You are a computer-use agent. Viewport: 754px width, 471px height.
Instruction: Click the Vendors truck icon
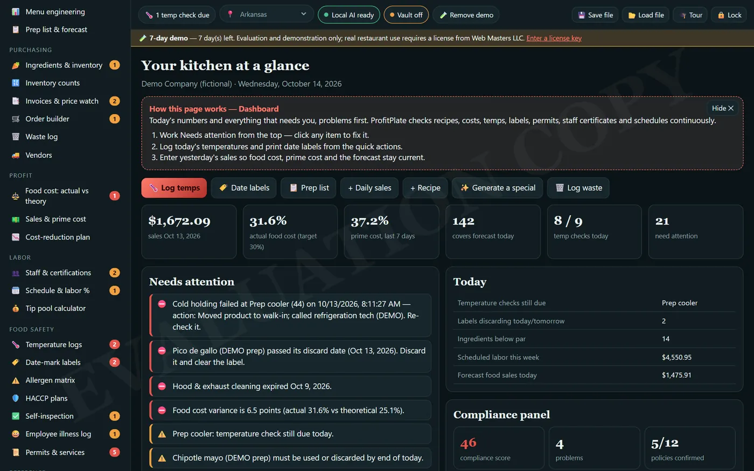coord(16,155)
